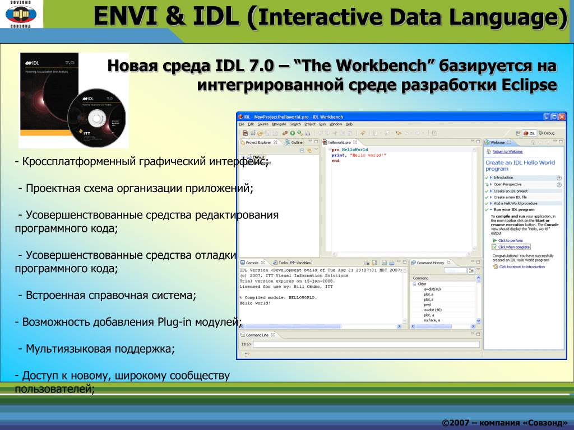Open the Search menu

click(295, 124)
